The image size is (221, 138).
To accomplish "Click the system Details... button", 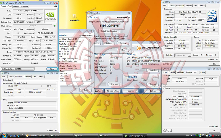I will (153, 70).
